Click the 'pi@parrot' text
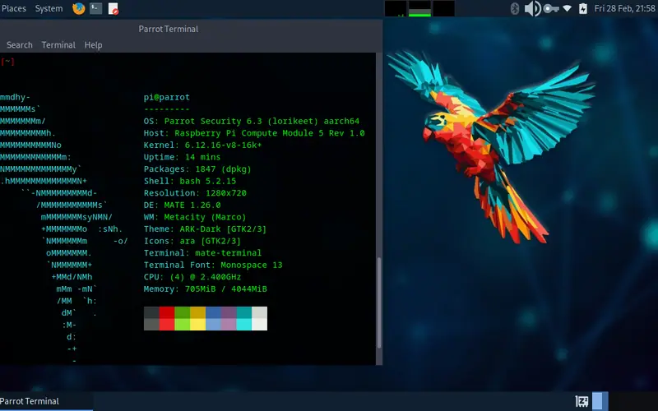The image size is (658, 411). pos(167,97)
